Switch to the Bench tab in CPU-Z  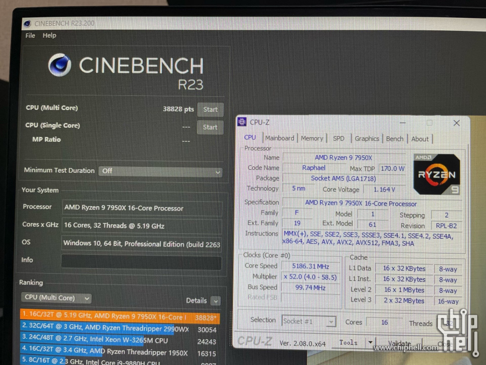pyautogui.click(x=395, y=139)
